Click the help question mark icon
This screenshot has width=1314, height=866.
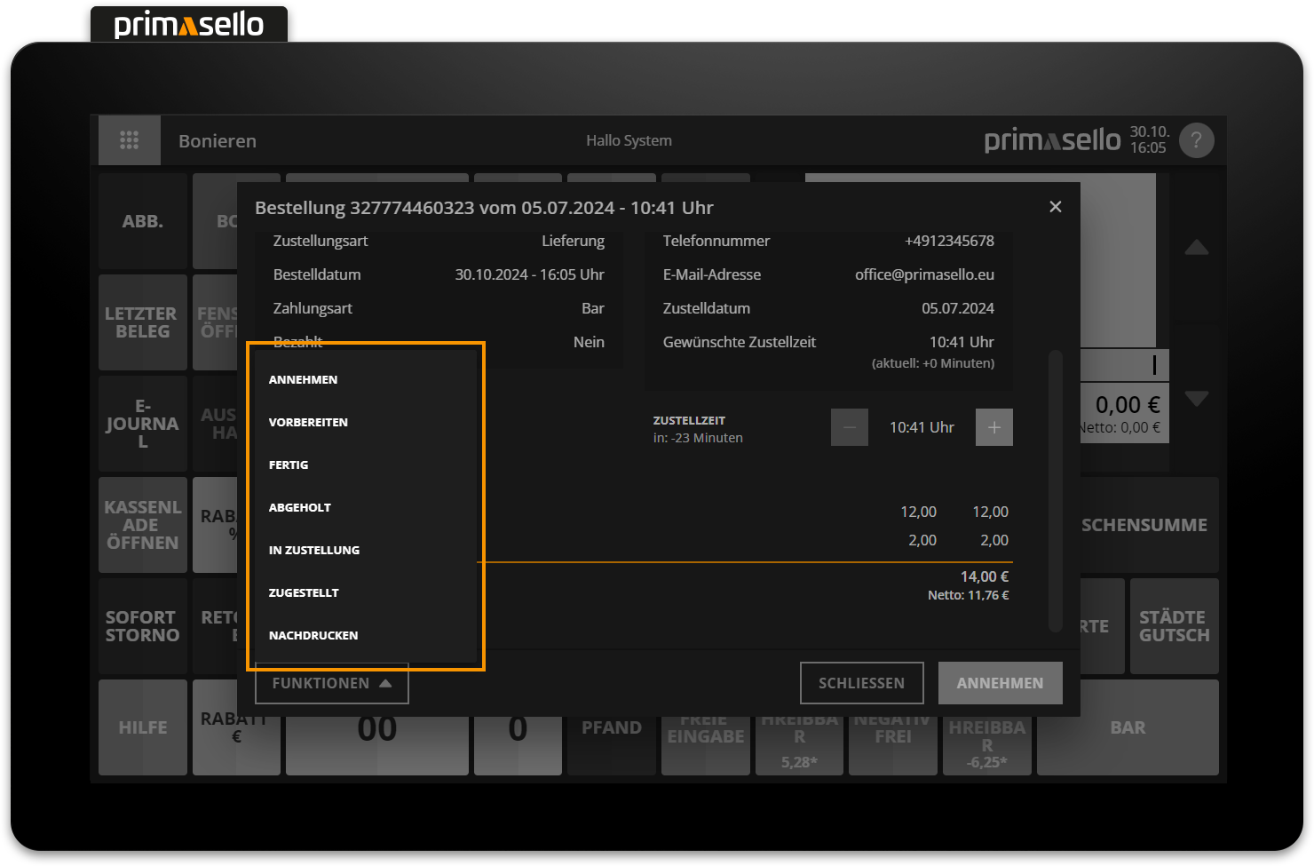(x=1196, y=140)
